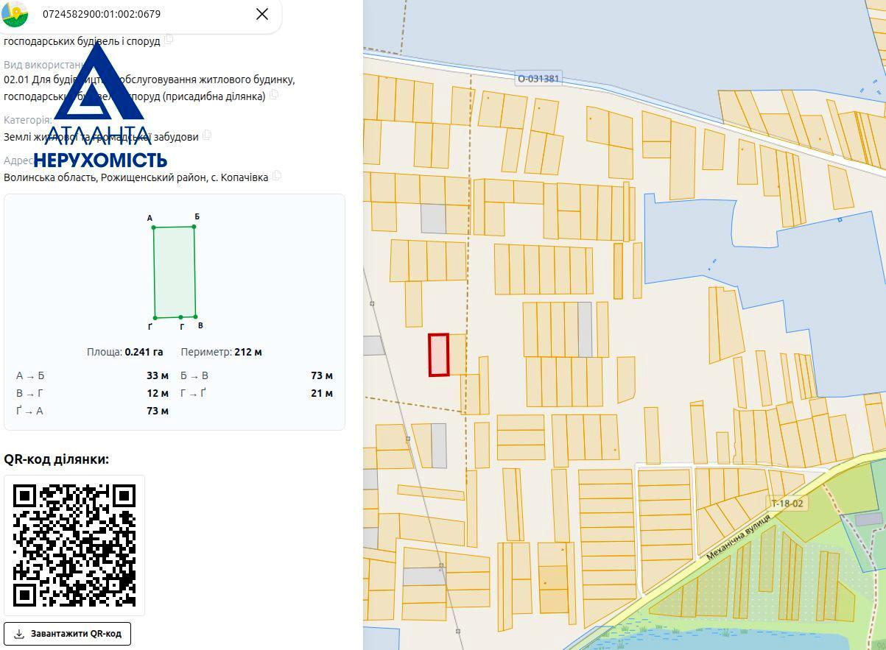Download the QR code with 'Завантажити QR-код'

68,633
